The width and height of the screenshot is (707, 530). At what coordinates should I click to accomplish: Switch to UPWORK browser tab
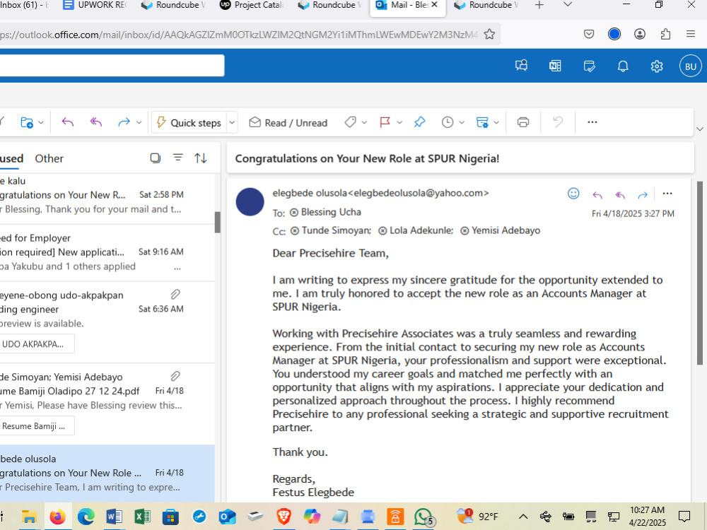(x=95, y=6)
